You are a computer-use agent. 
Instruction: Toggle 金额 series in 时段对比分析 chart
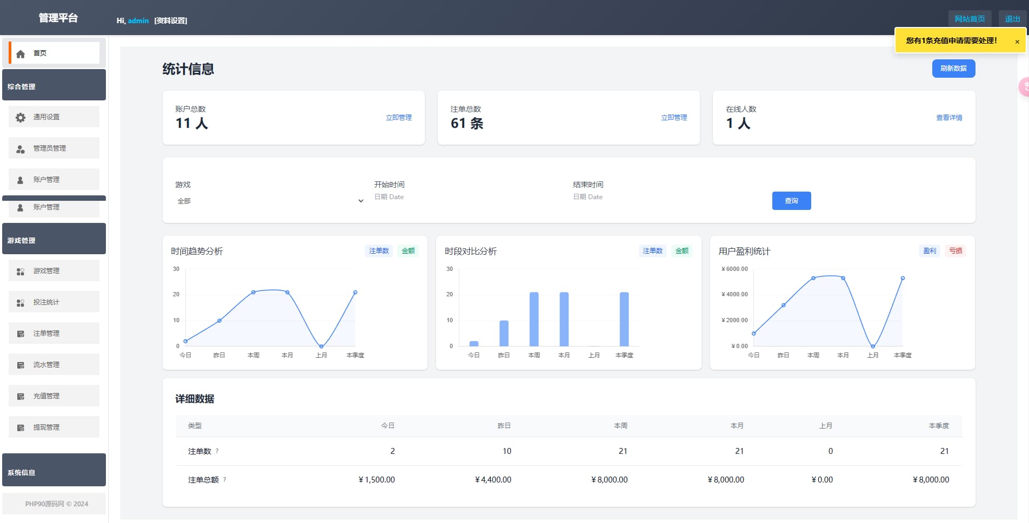click(x=681, y=251)
